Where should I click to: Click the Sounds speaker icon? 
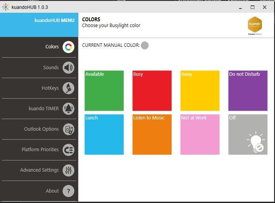click(x=68, y=68)
